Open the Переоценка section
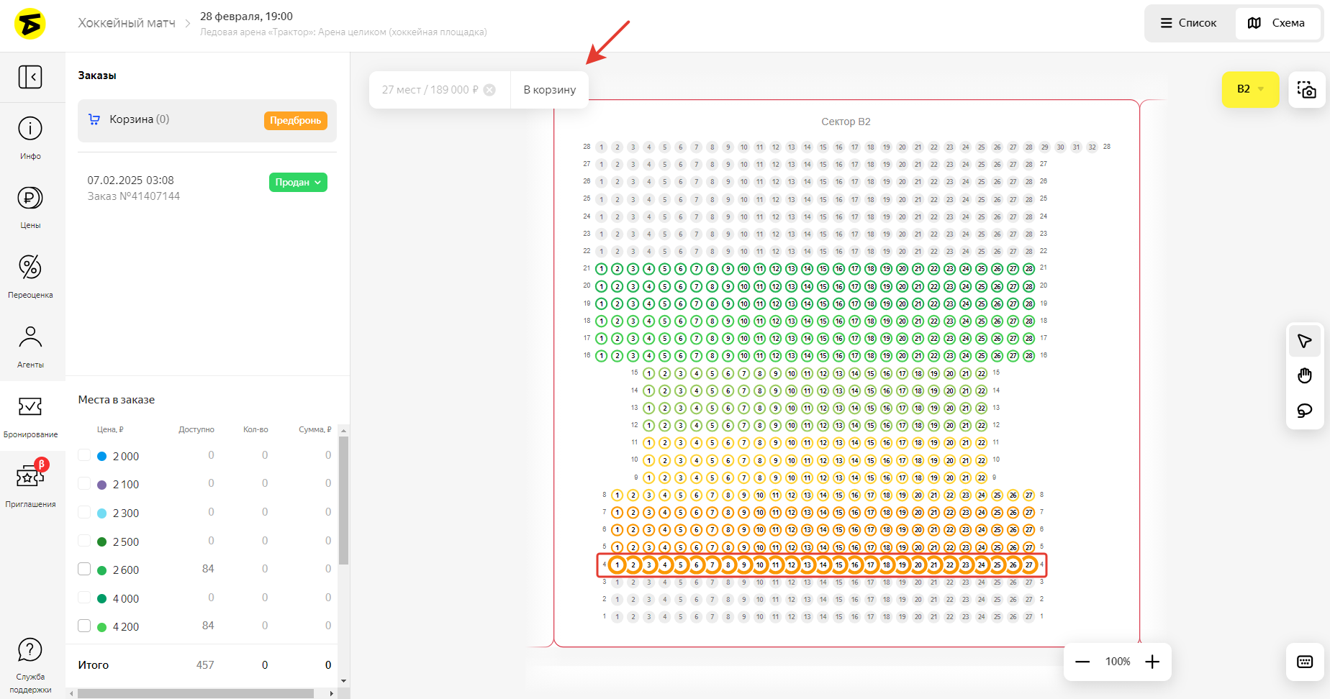1330x699 pixels. 30,275
